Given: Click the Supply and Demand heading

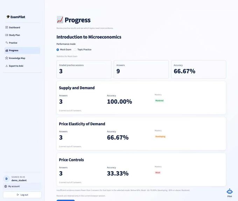Looking at the screenshot, I should [x=77, y=88].
